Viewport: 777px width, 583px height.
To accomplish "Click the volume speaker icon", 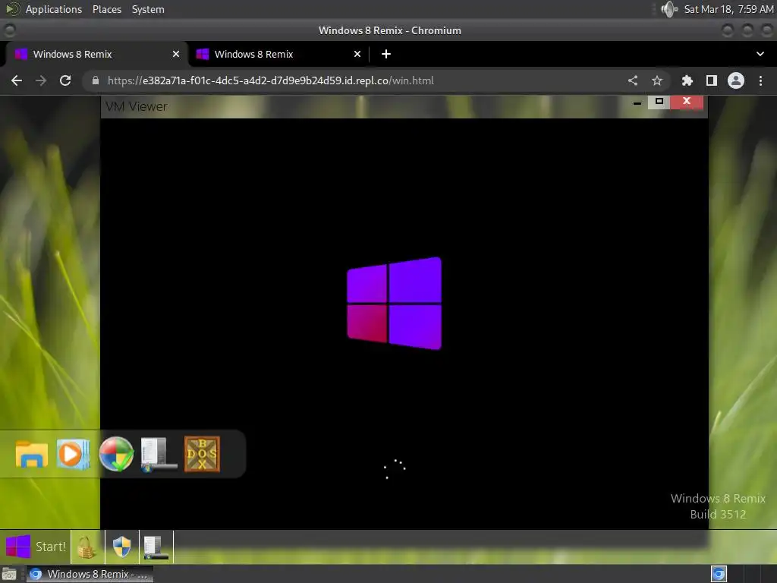I will click(669, 9).
